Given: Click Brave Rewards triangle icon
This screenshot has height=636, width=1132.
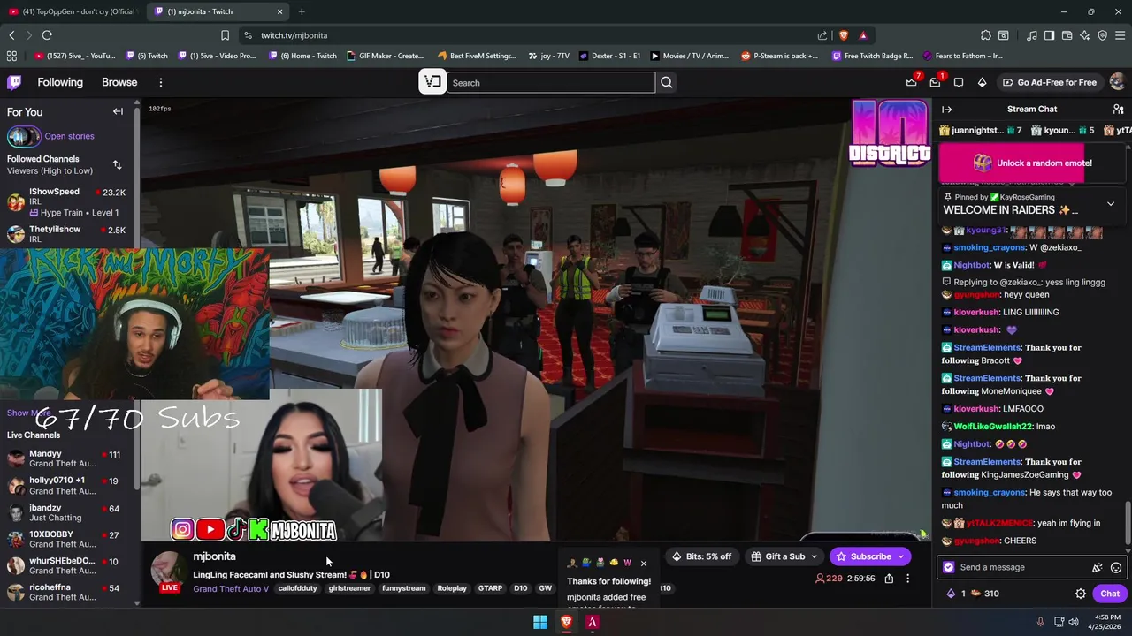Looking at the screenshot, I should (863, 35).
